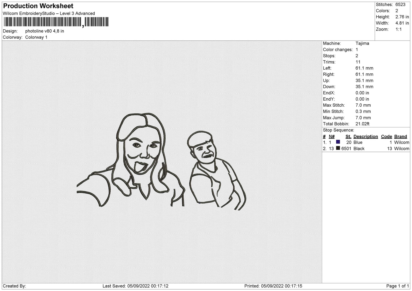Click the 'Page 1 of 1' indicator
This screenshot has height=291, width=412.
(398, 286)
